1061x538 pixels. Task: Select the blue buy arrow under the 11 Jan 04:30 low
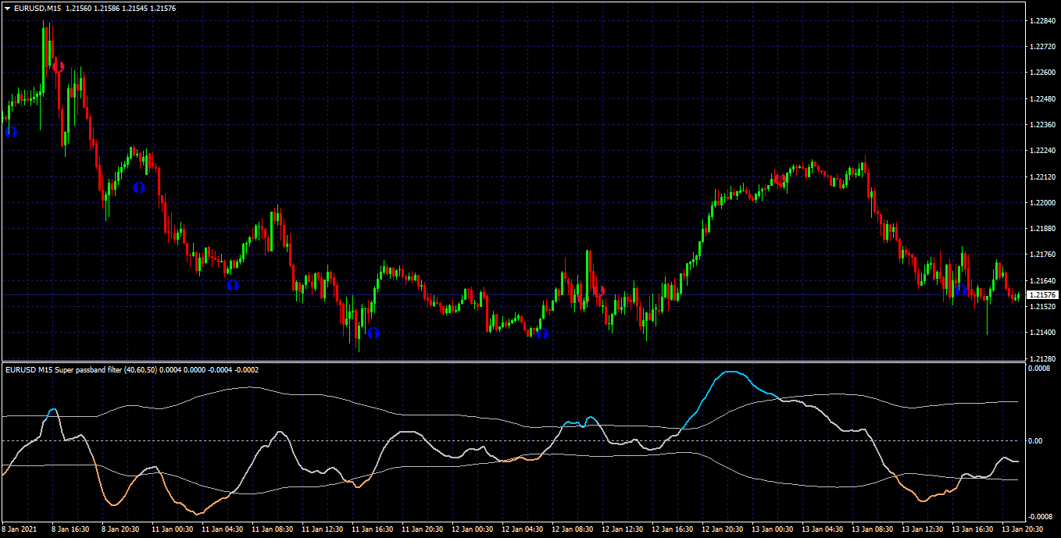point(232,285)
